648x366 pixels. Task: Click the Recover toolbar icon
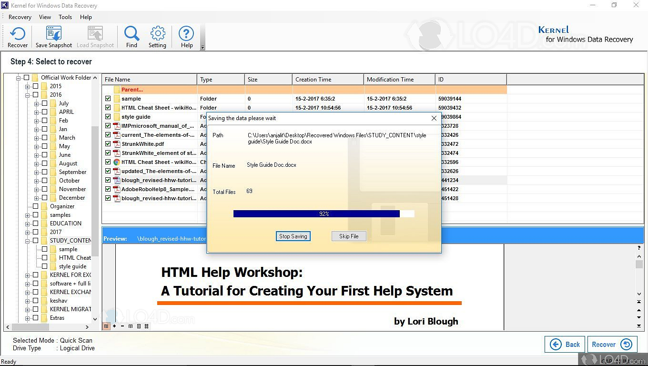click(x=18, y=37)
